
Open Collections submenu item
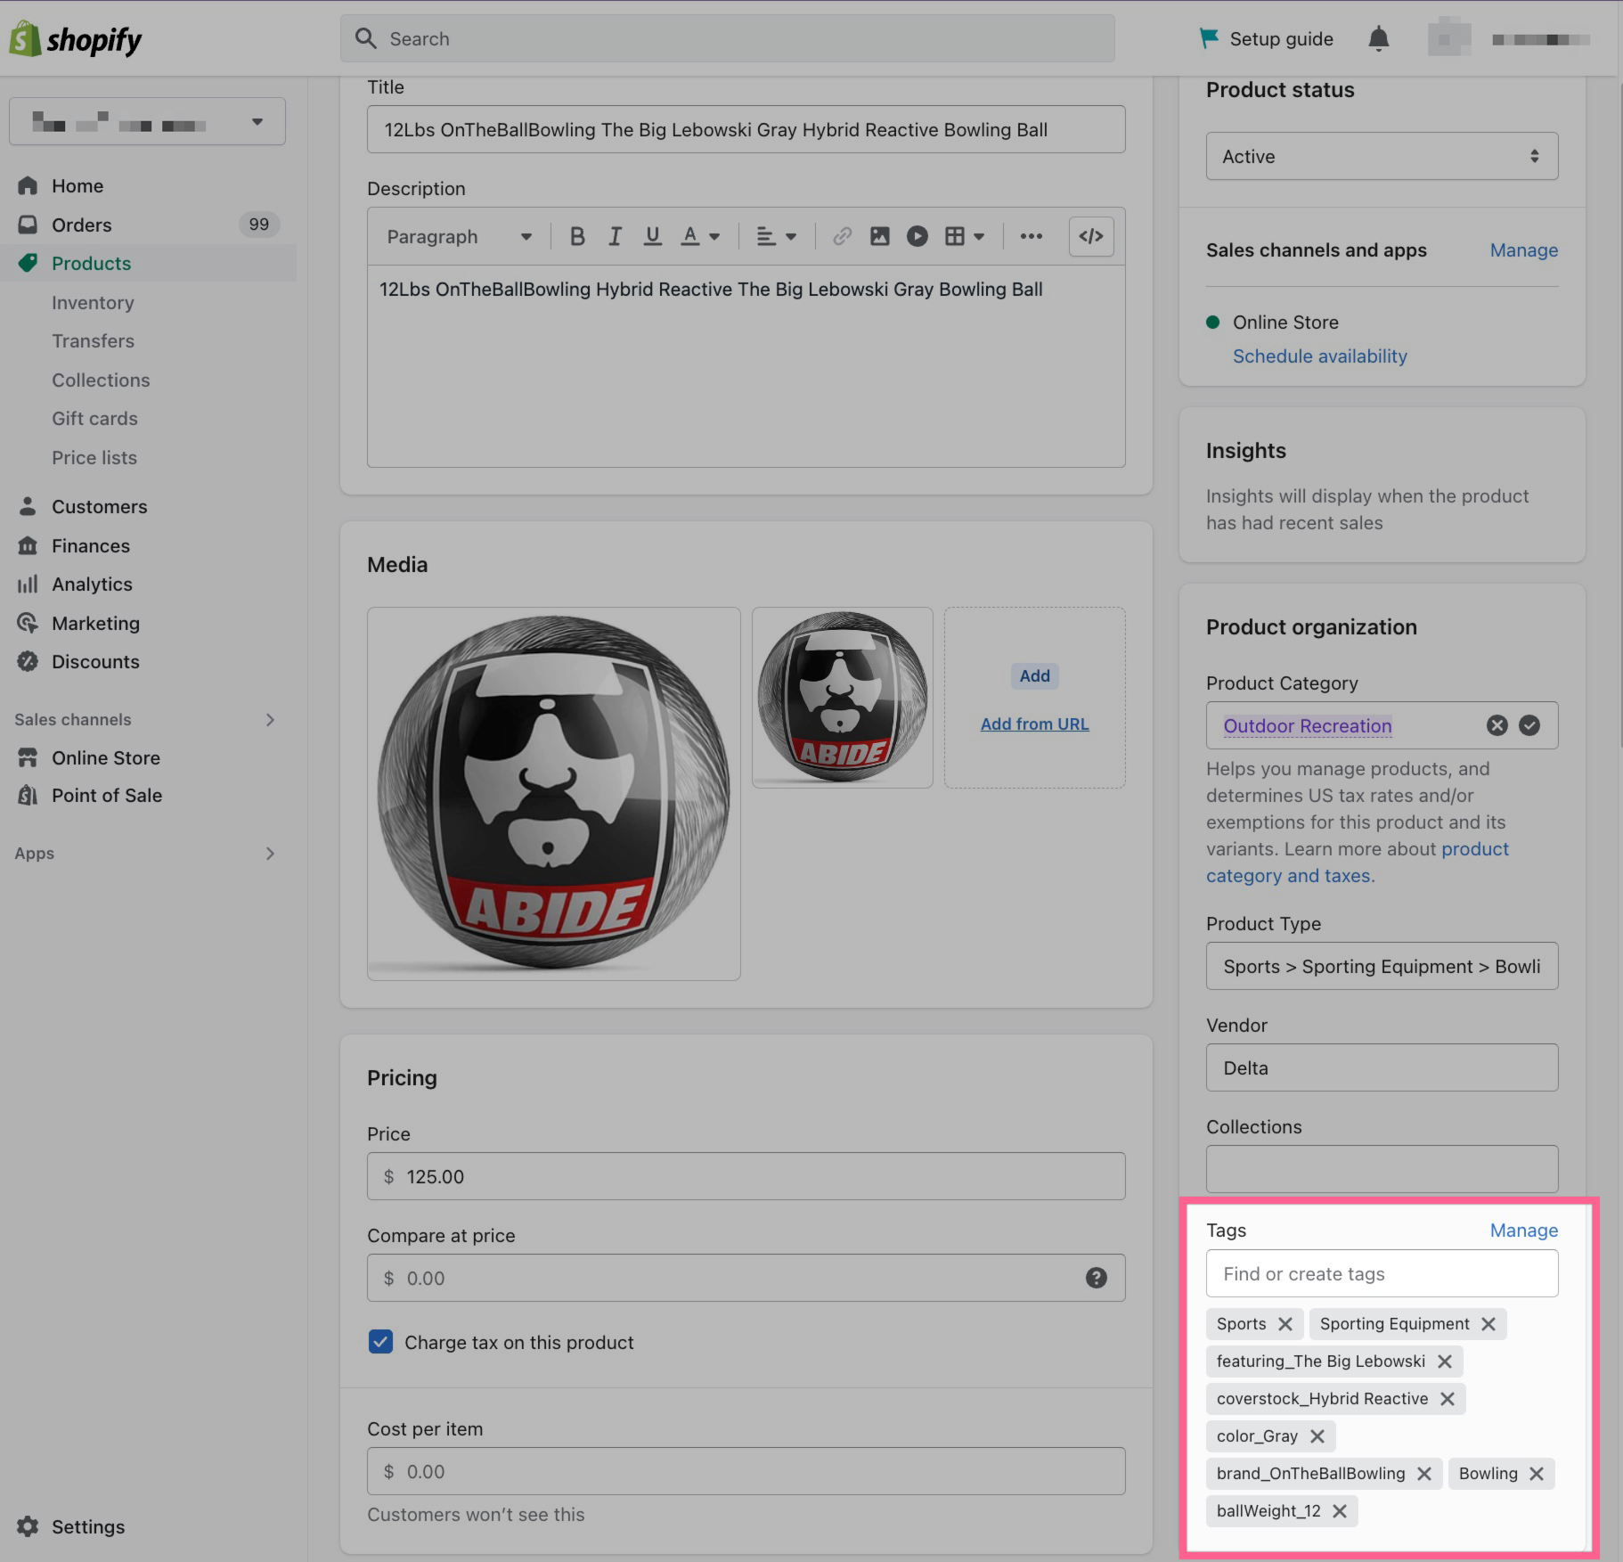coord(101,380)
